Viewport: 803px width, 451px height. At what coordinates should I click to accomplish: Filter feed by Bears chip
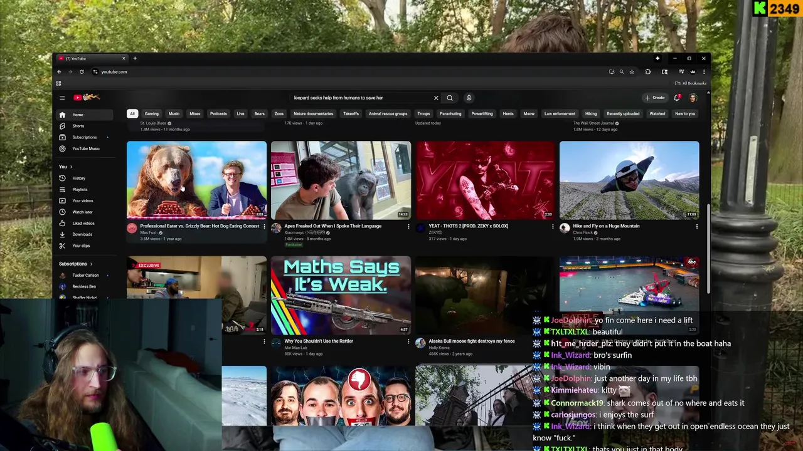(259, 113)
